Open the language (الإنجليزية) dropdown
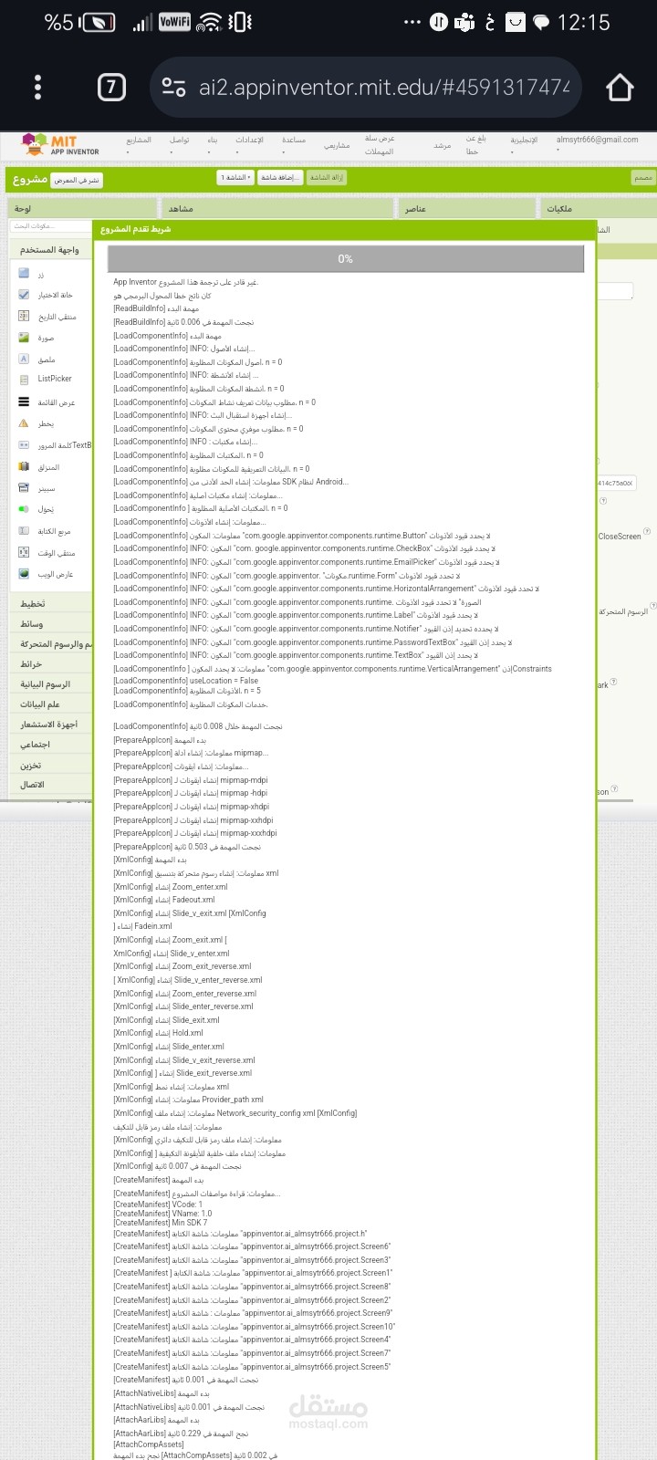This screenshot has height=1460, width=657. pos(524,143)
